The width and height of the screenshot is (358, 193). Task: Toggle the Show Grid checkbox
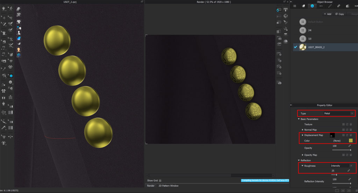pos(160,180)
